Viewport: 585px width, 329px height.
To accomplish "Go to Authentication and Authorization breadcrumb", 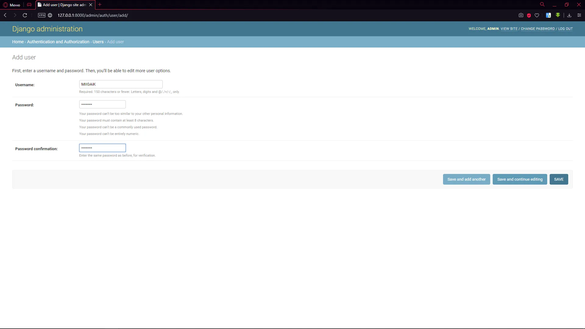I will coord(58,42).
